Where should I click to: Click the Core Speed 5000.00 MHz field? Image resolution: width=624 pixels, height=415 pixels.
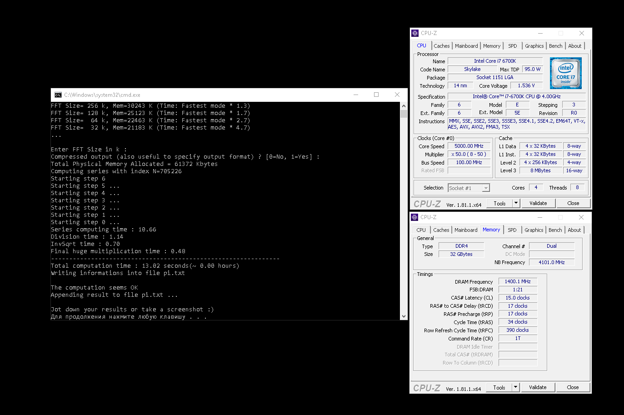click(x=469, y=146)
